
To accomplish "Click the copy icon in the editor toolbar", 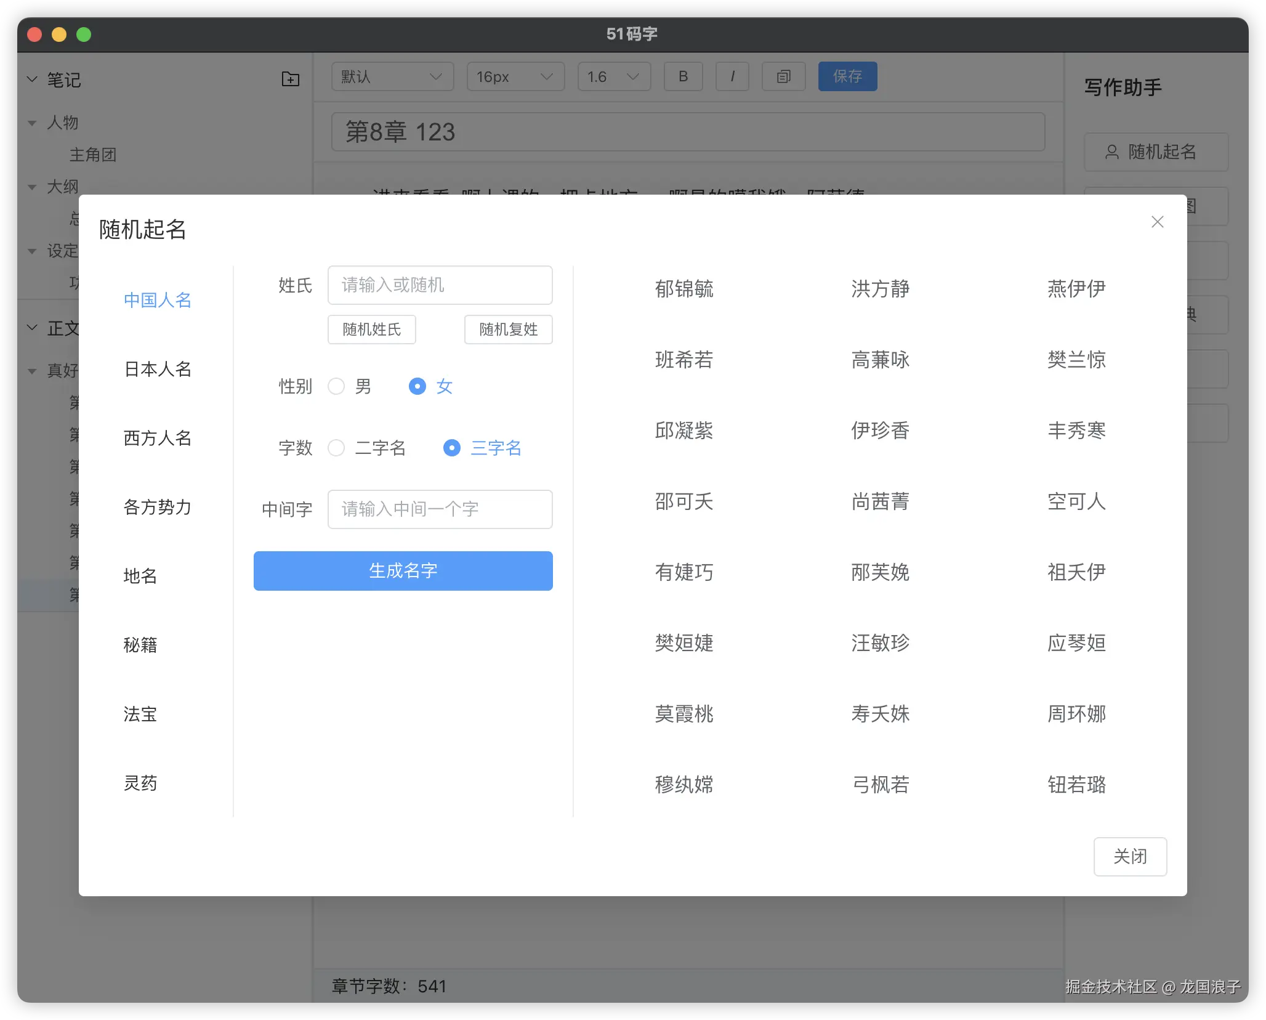I will 783,76.
